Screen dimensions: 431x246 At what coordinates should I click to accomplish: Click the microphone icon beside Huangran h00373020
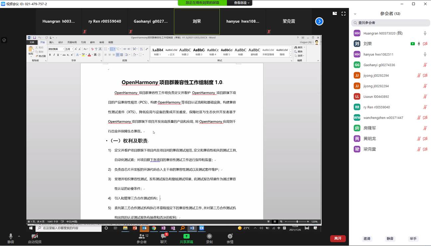coord(425,33)
